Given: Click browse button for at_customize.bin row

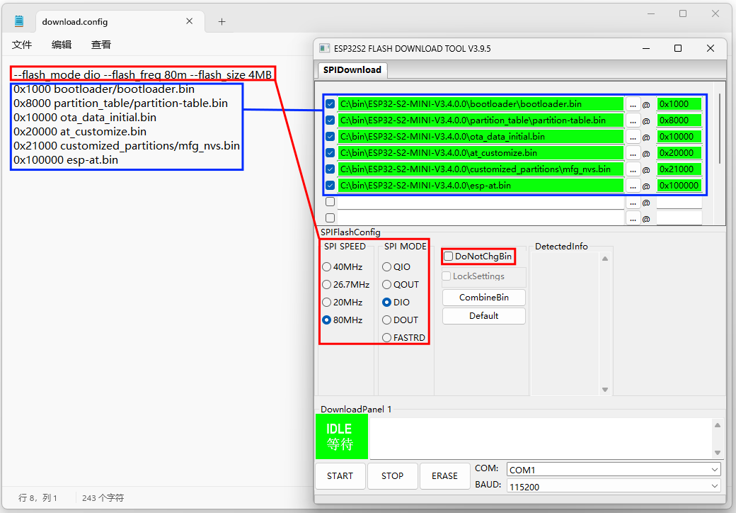Looking at the screenshot, I should (x=633, y=153).
